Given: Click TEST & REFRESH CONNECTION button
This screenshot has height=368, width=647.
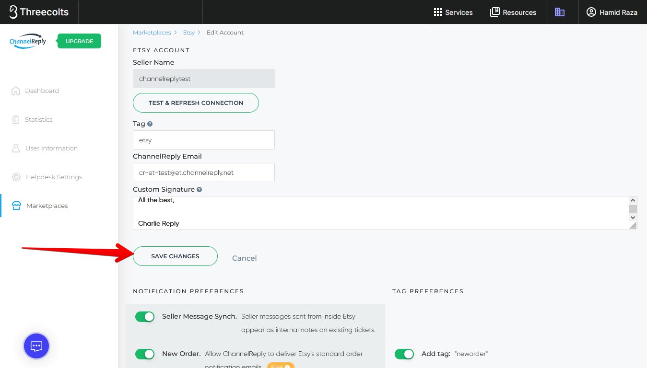Looking at the screenshot, I should point(196,103).
